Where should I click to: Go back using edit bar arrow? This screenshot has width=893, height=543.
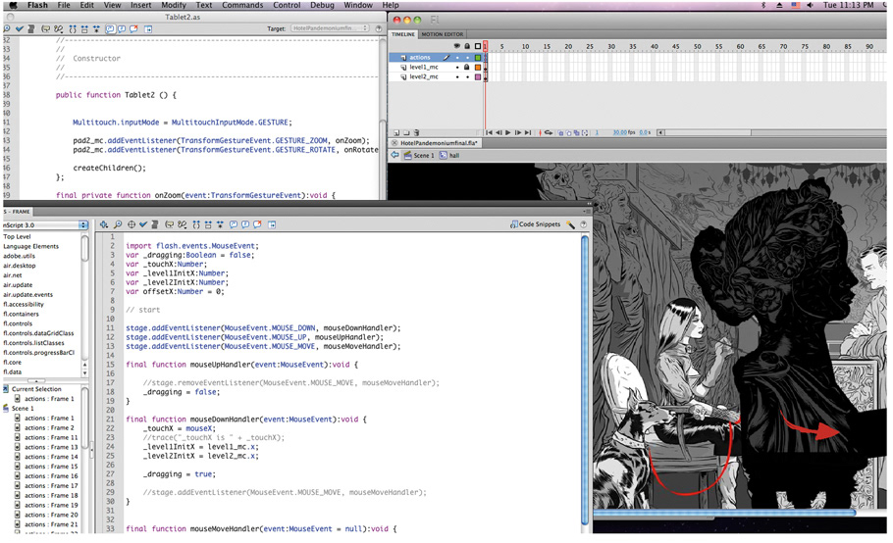click(394, 155)
